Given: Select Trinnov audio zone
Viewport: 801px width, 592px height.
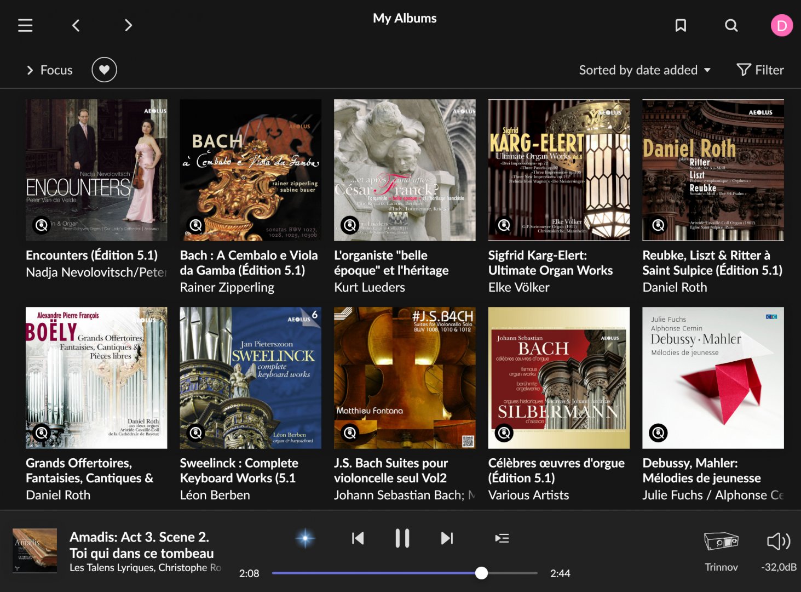Looking at the screenshot, I should [721, 552].
